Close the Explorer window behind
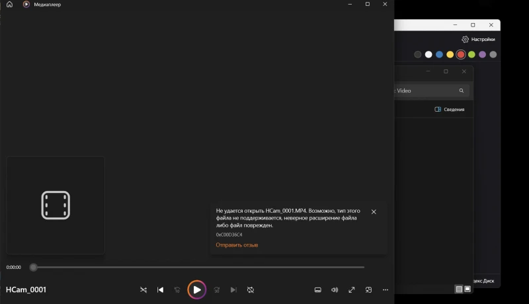Image resolution: width=529 pixels, height=304 pixels. 464,71
